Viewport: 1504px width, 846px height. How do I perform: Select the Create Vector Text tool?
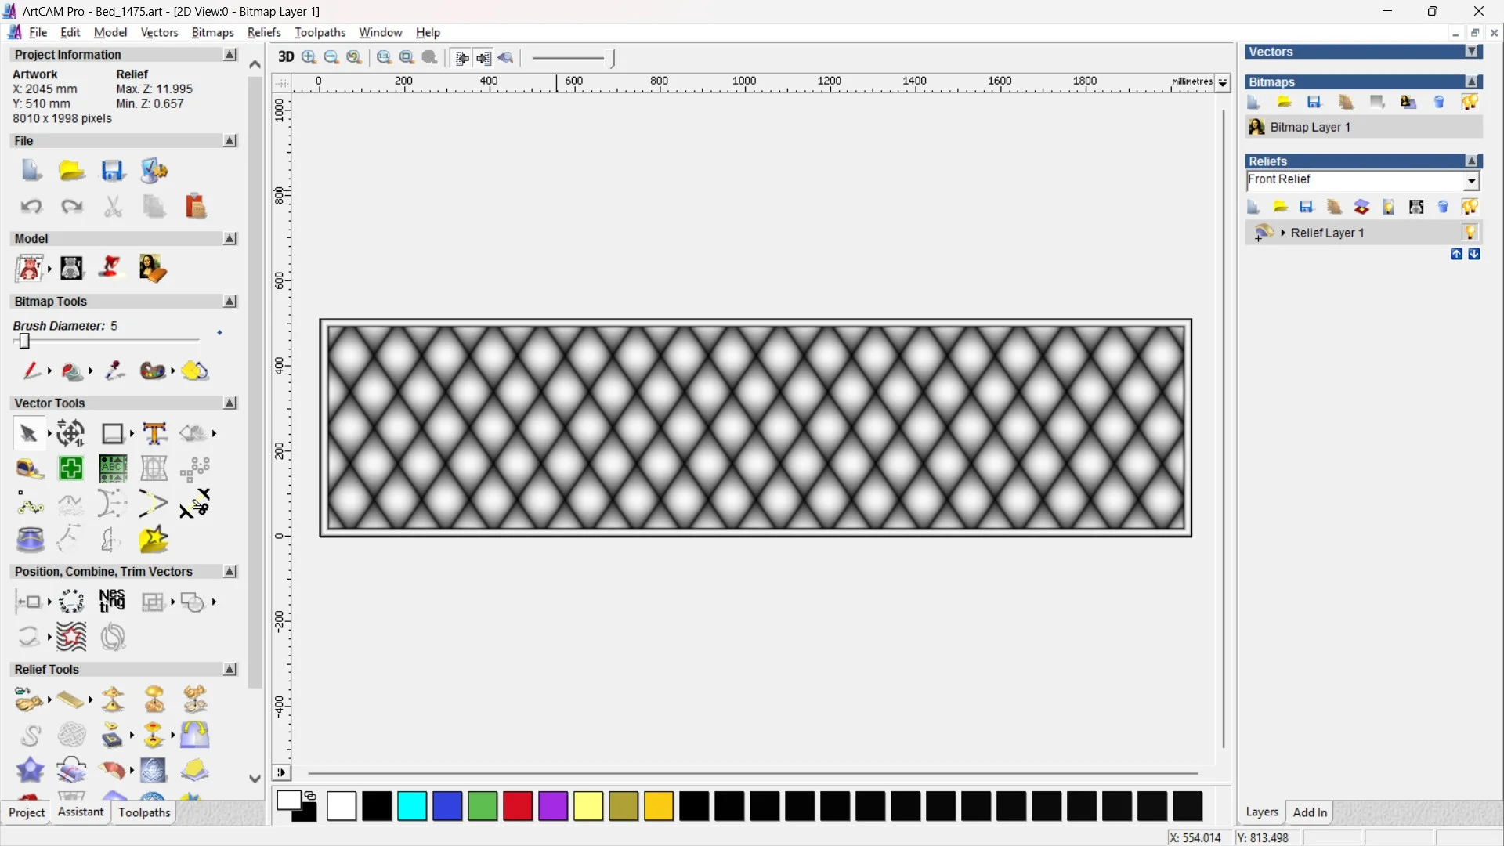tap(154, 433)
